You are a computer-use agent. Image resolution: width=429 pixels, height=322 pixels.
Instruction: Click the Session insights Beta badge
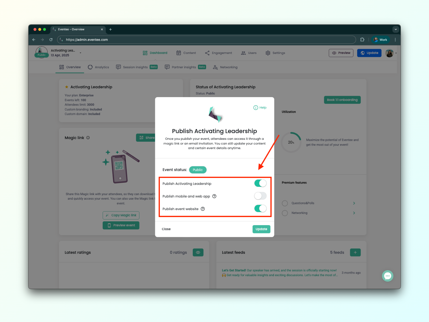(x=154, y=67)
